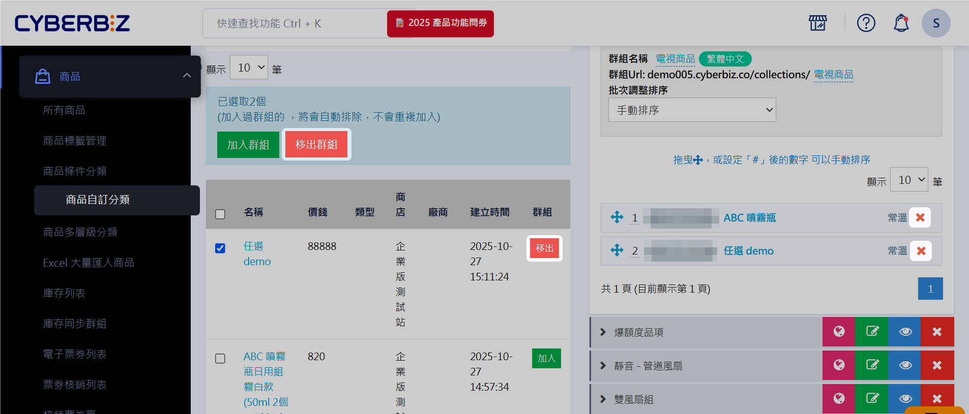This screenshot has height=414, width=969.
Task: Click the red 移出群組 button
Action: tap(316, 145)
